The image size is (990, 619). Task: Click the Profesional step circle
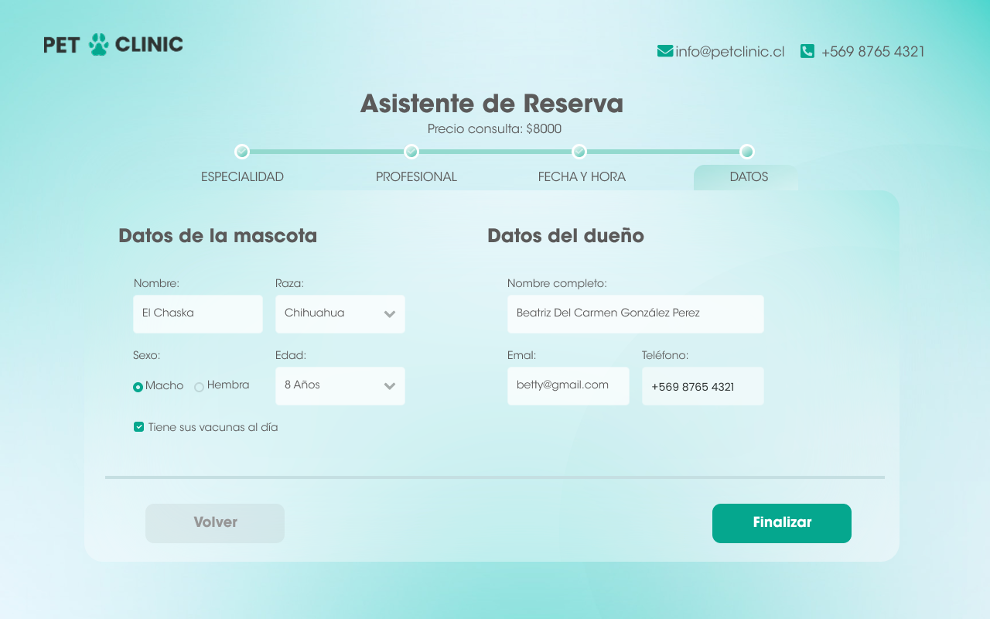(411, 152)
